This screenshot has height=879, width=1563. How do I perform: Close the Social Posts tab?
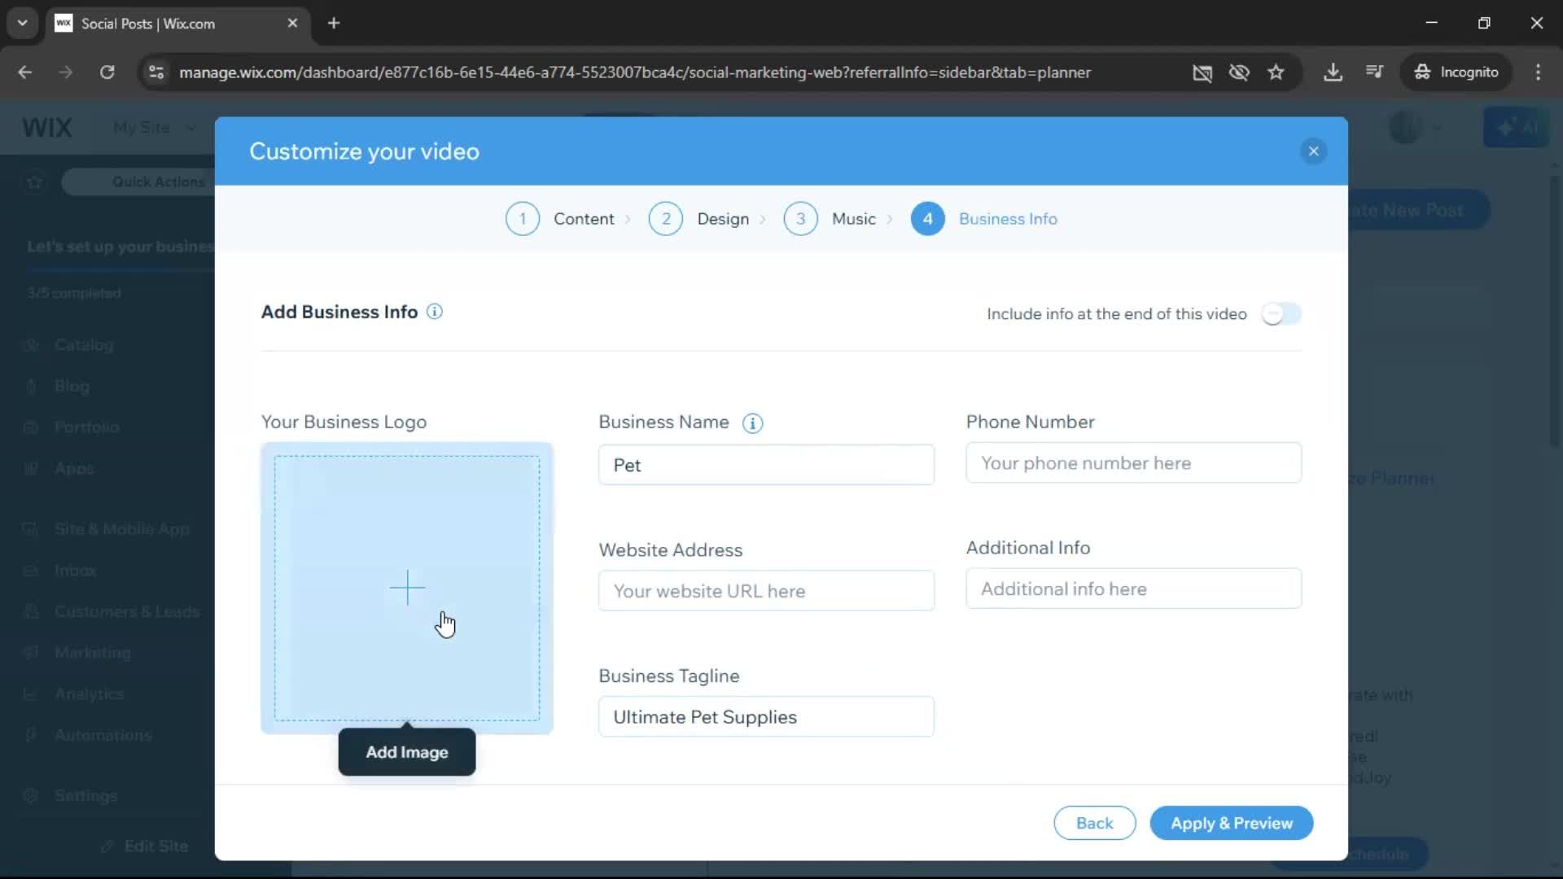292,24
